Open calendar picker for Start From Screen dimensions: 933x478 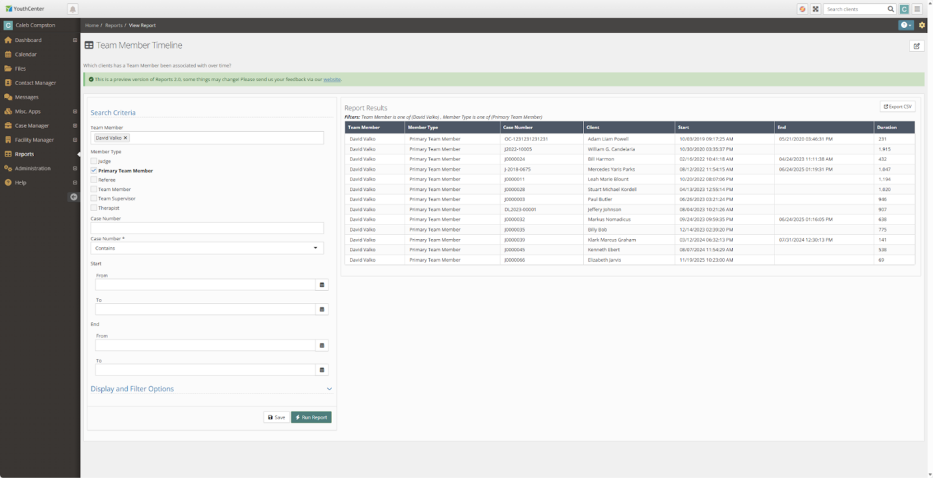[x=322, y=285]
